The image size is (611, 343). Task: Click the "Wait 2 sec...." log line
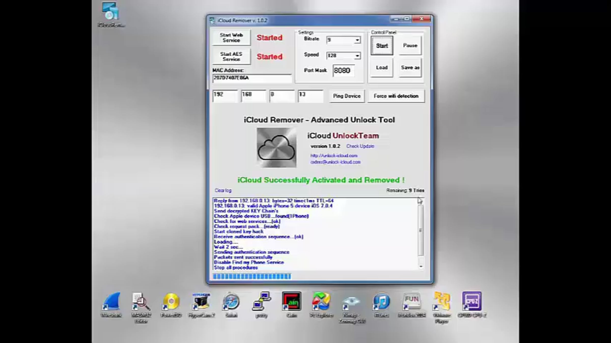point(228,247)
